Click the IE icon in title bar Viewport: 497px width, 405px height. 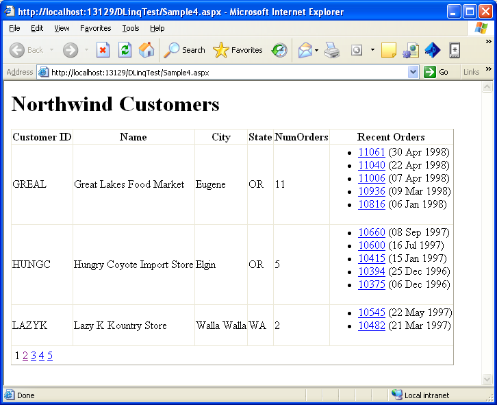click(x=10, y=12)
